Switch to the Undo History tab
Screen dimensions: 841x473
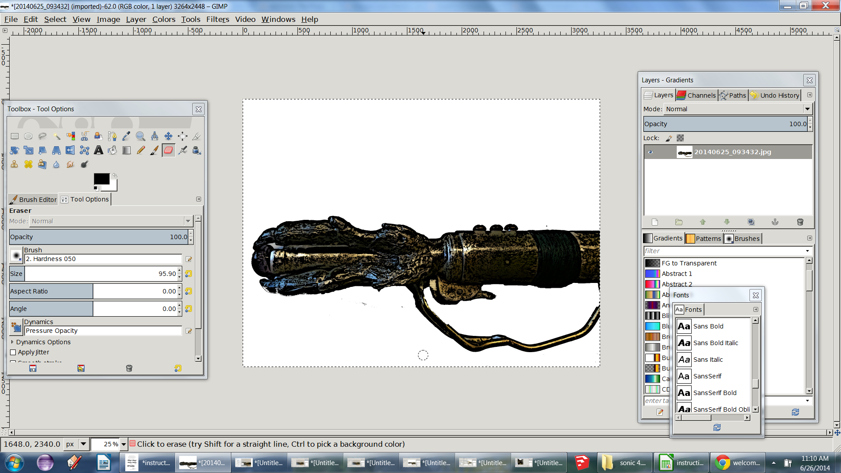(774, 95)
